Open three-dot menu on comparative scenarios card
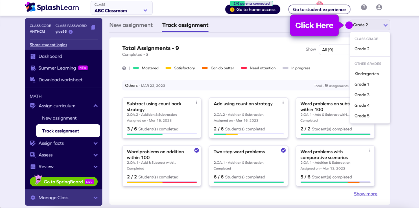 pos(370,151)
